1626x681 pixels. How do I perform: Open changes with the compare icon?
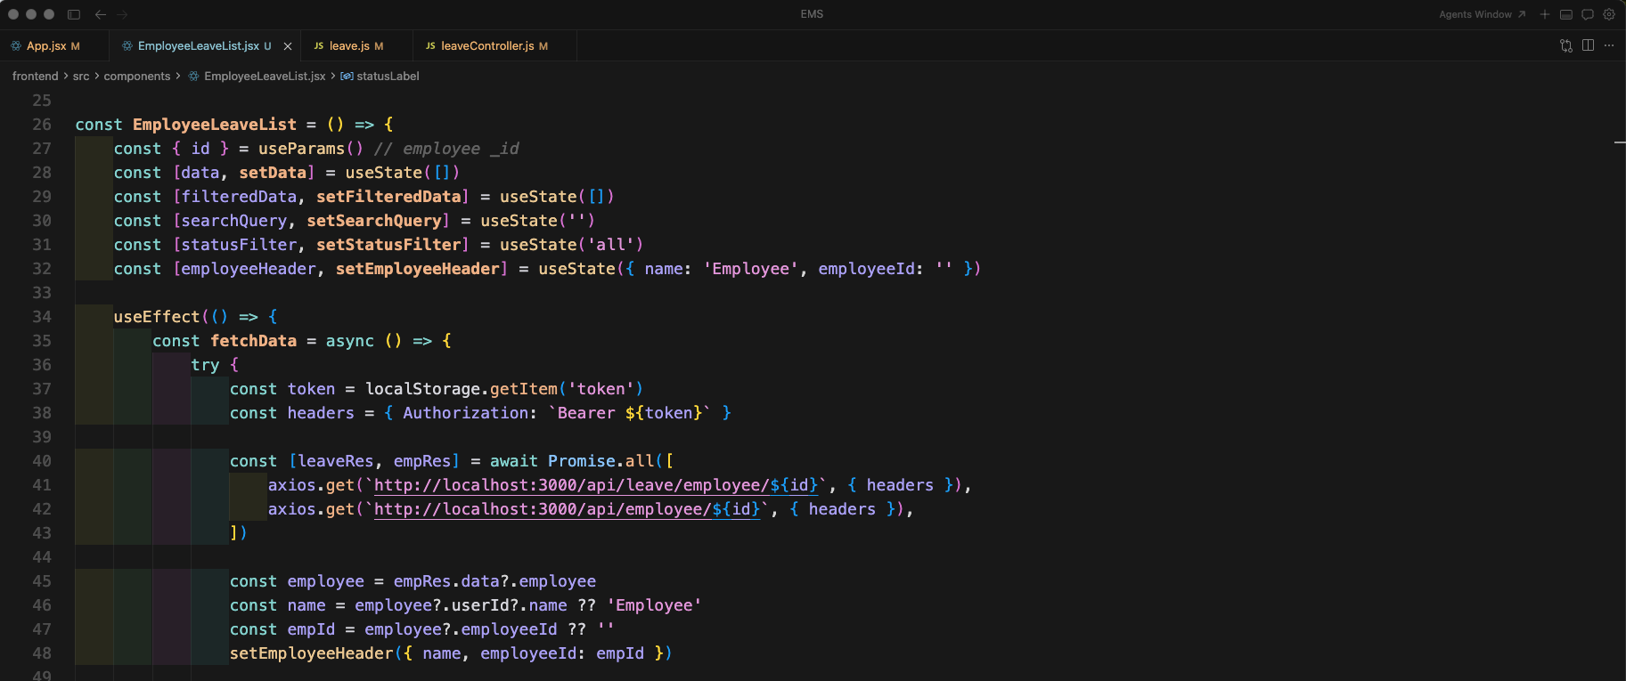1566,45
